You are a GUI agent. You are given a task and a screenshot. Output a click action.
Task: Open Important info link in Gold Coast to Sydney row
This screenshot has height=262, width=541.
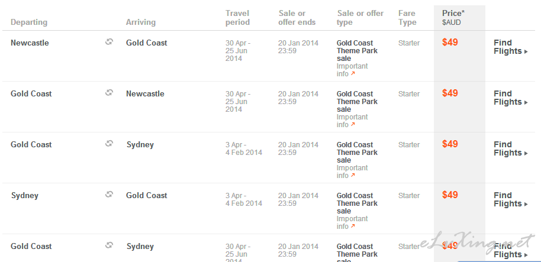point(352,172)
